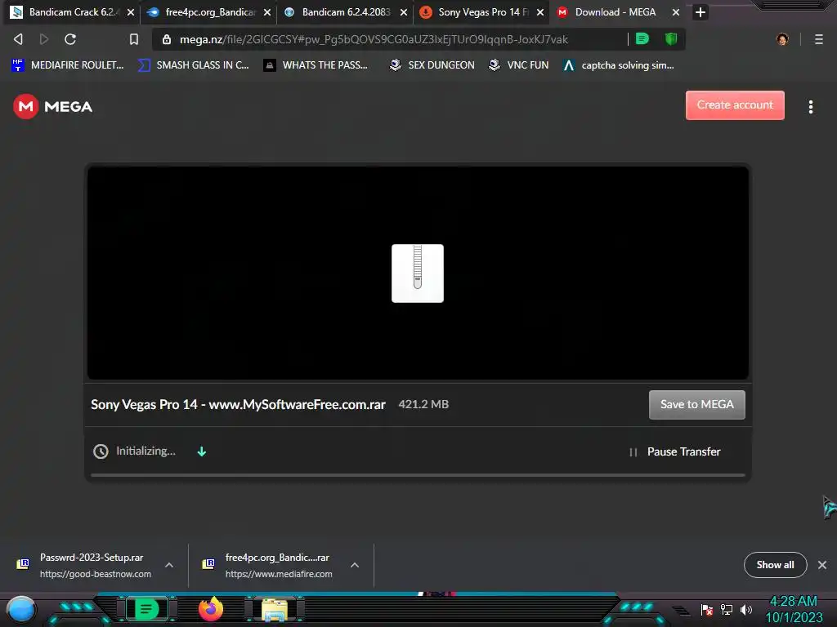Pause the transfer
Viewport: 837px width, 627px height.
coord(674,452)
